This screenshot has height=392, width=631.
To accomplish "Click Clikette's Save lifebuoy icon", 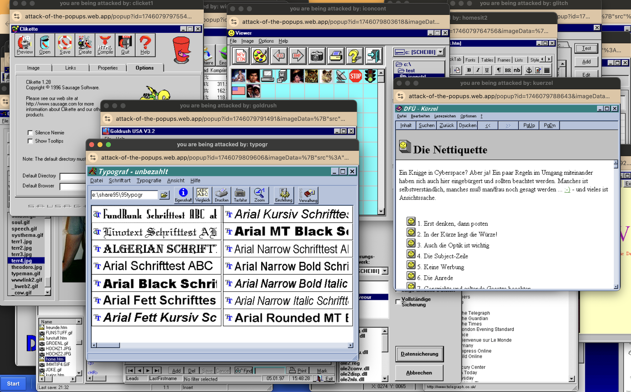I will pos(65,45).
